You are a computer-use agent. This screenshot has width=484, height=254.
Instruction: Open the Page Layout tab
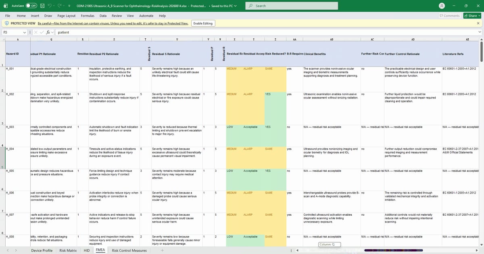(67, 16)
